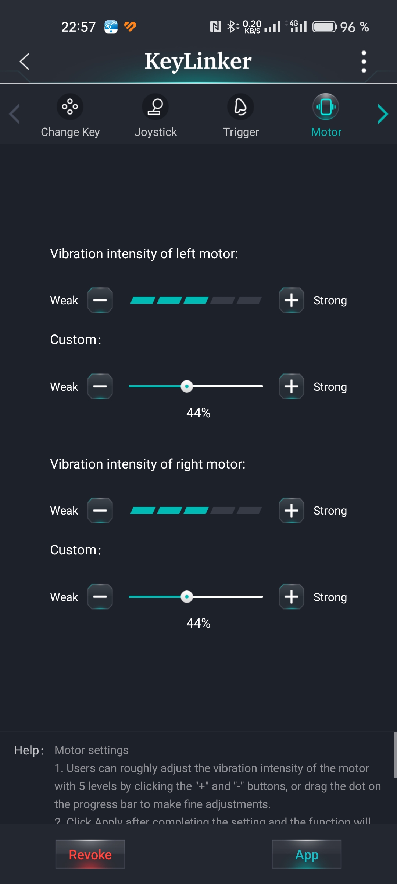Increase left motor custom percentage

pyautogui.click(x=292, y=386)
